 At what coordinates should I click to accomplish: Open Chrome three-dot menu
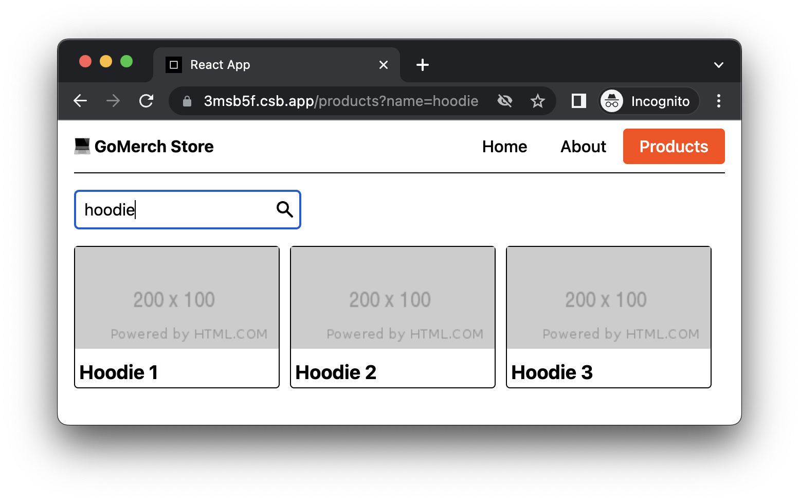(718, 101)
